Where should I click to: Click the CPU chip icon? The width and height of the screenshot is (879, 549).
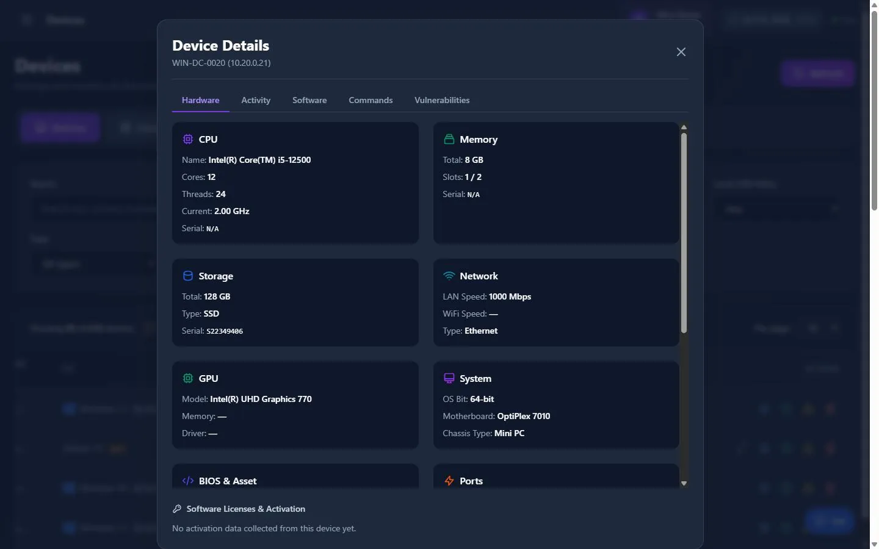click(x=188, y=139)
